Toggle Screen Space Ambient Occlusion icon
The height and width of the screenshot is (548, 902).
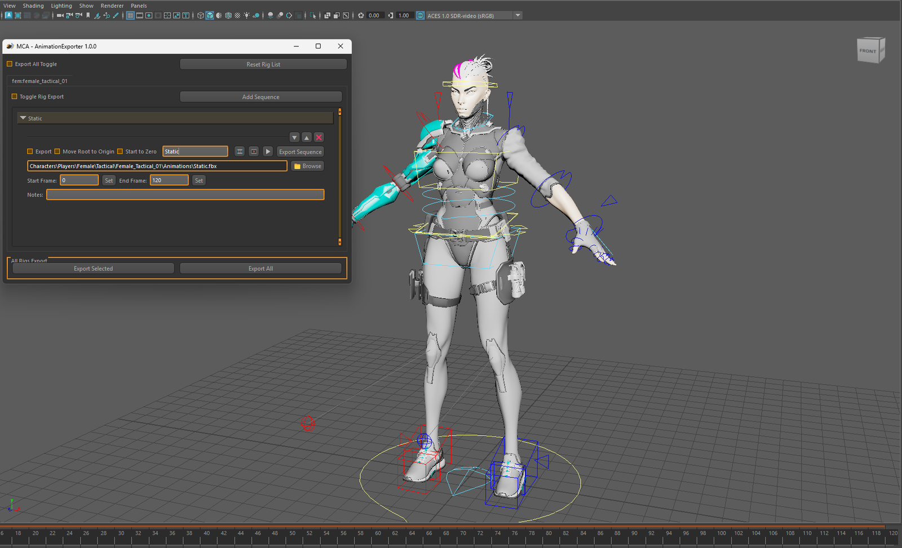271,15
